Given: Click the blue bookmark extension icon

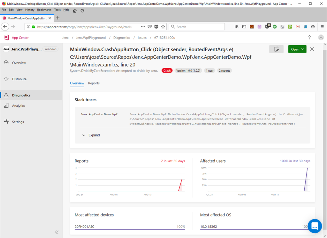Looking at the screenshot, I should click(305, 27).
